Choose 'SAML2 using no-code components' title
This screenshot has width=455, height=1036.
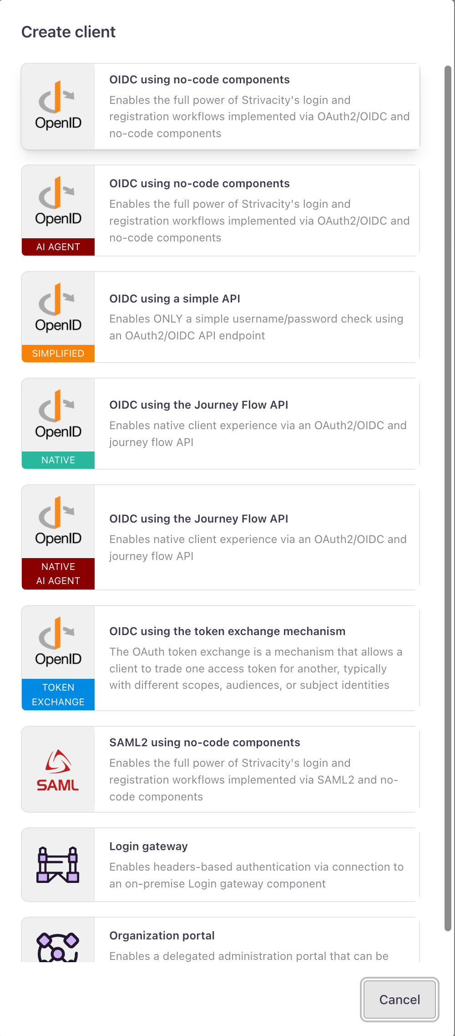pyautogui.click(x=205, y=743)
